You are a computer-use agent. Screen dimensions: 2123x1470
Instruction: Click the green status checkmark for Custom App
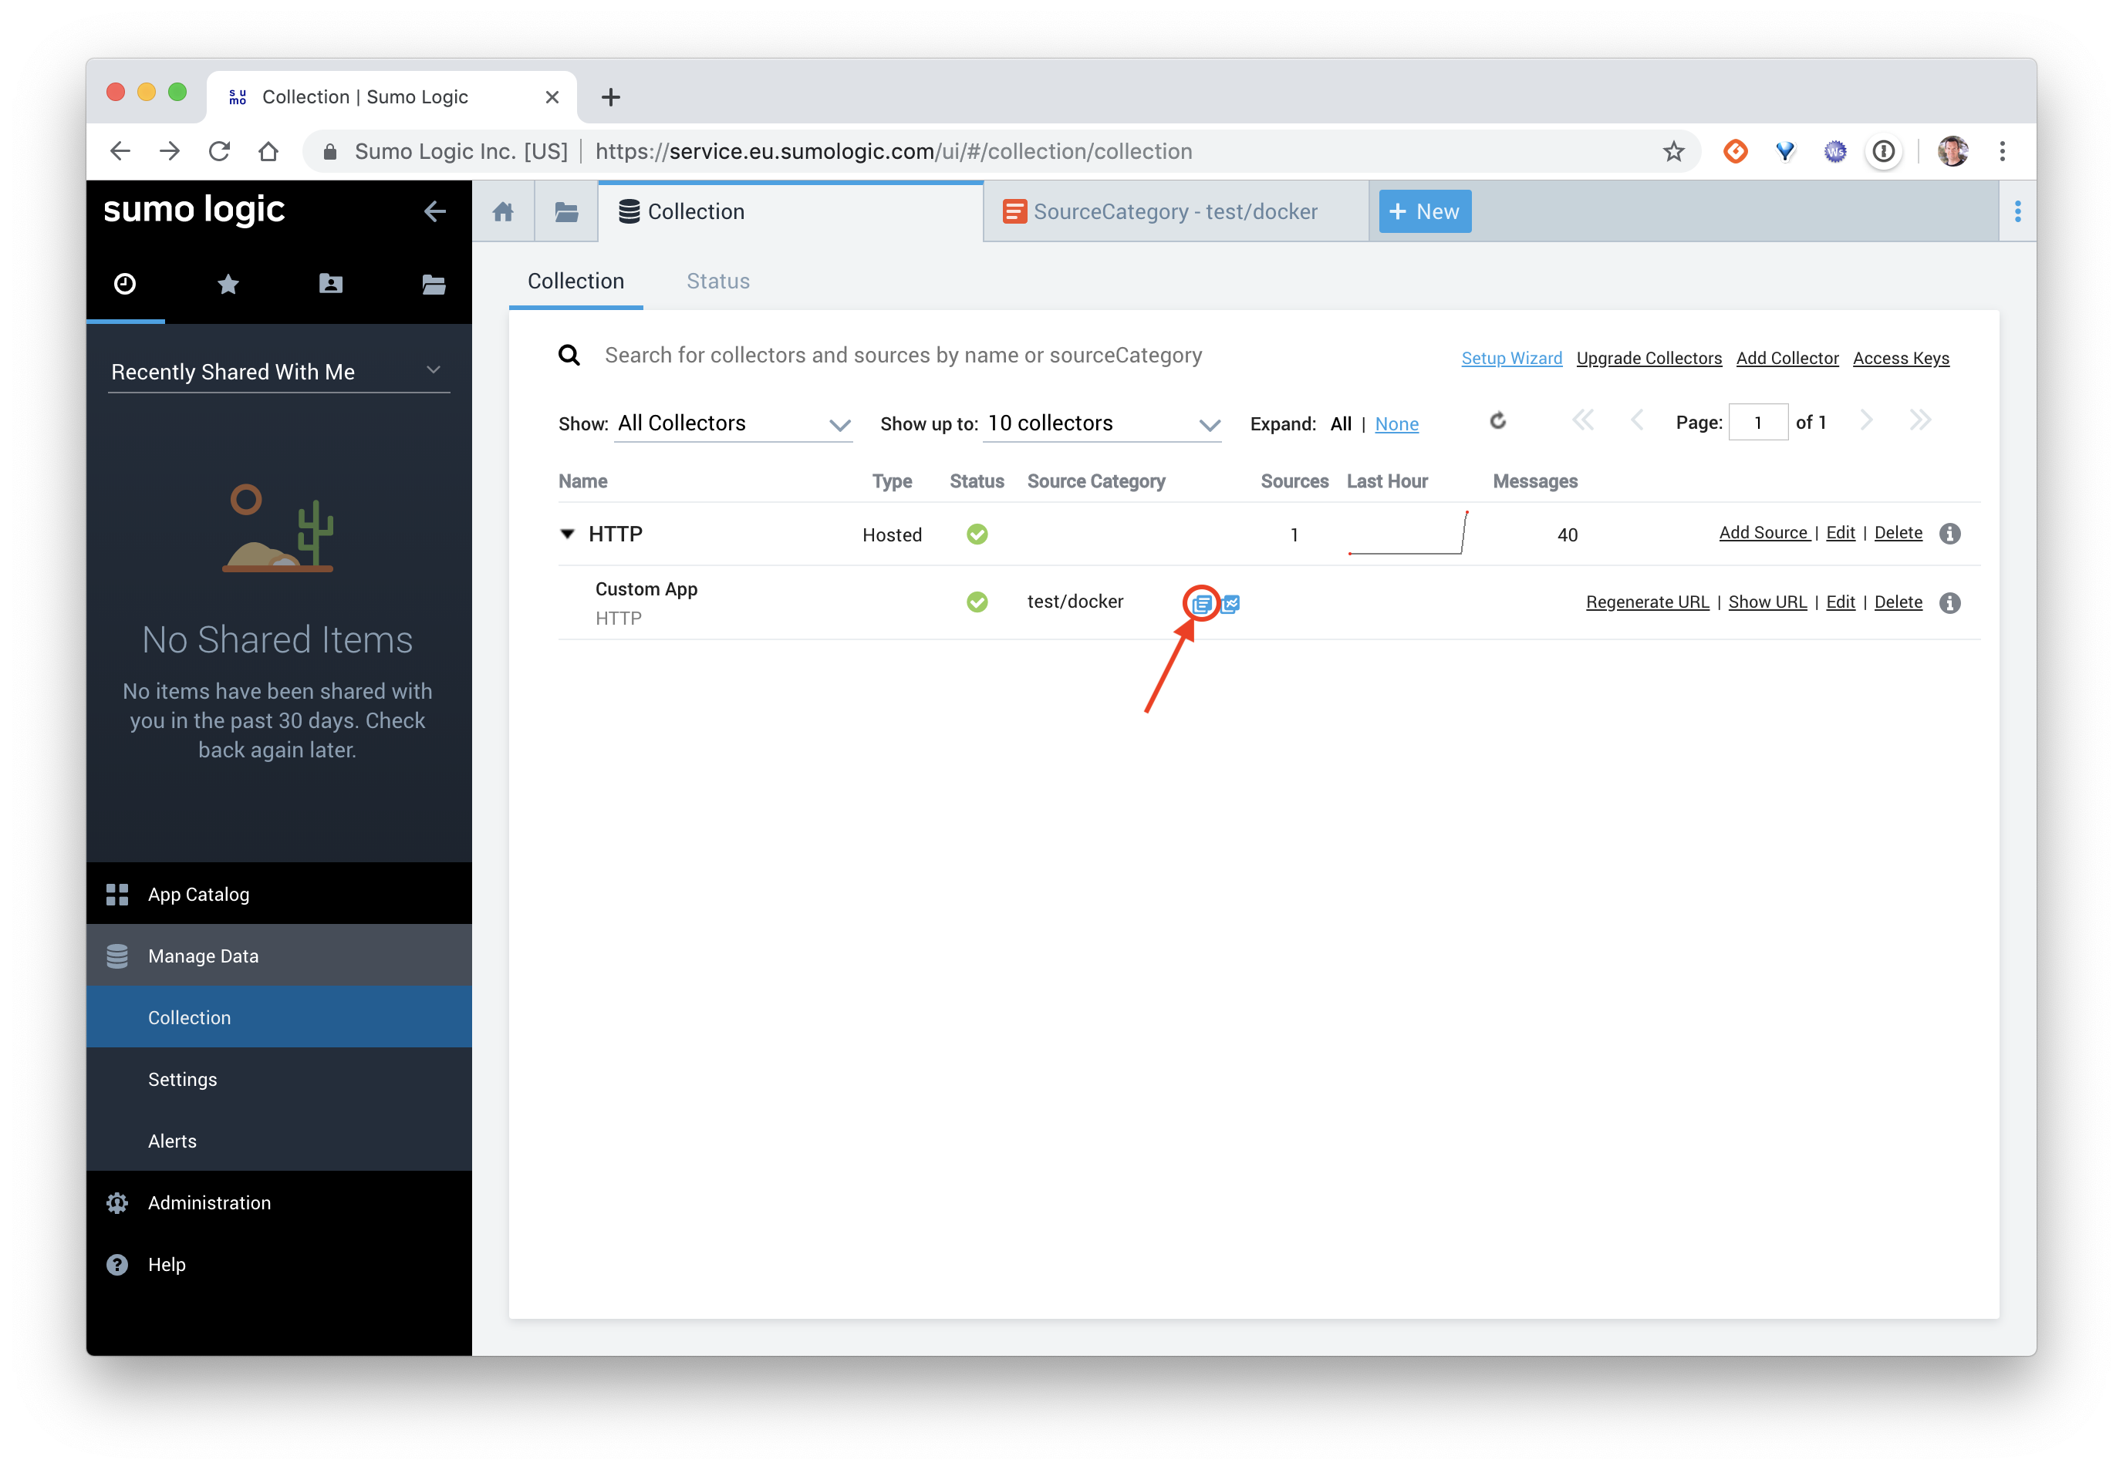974,602
